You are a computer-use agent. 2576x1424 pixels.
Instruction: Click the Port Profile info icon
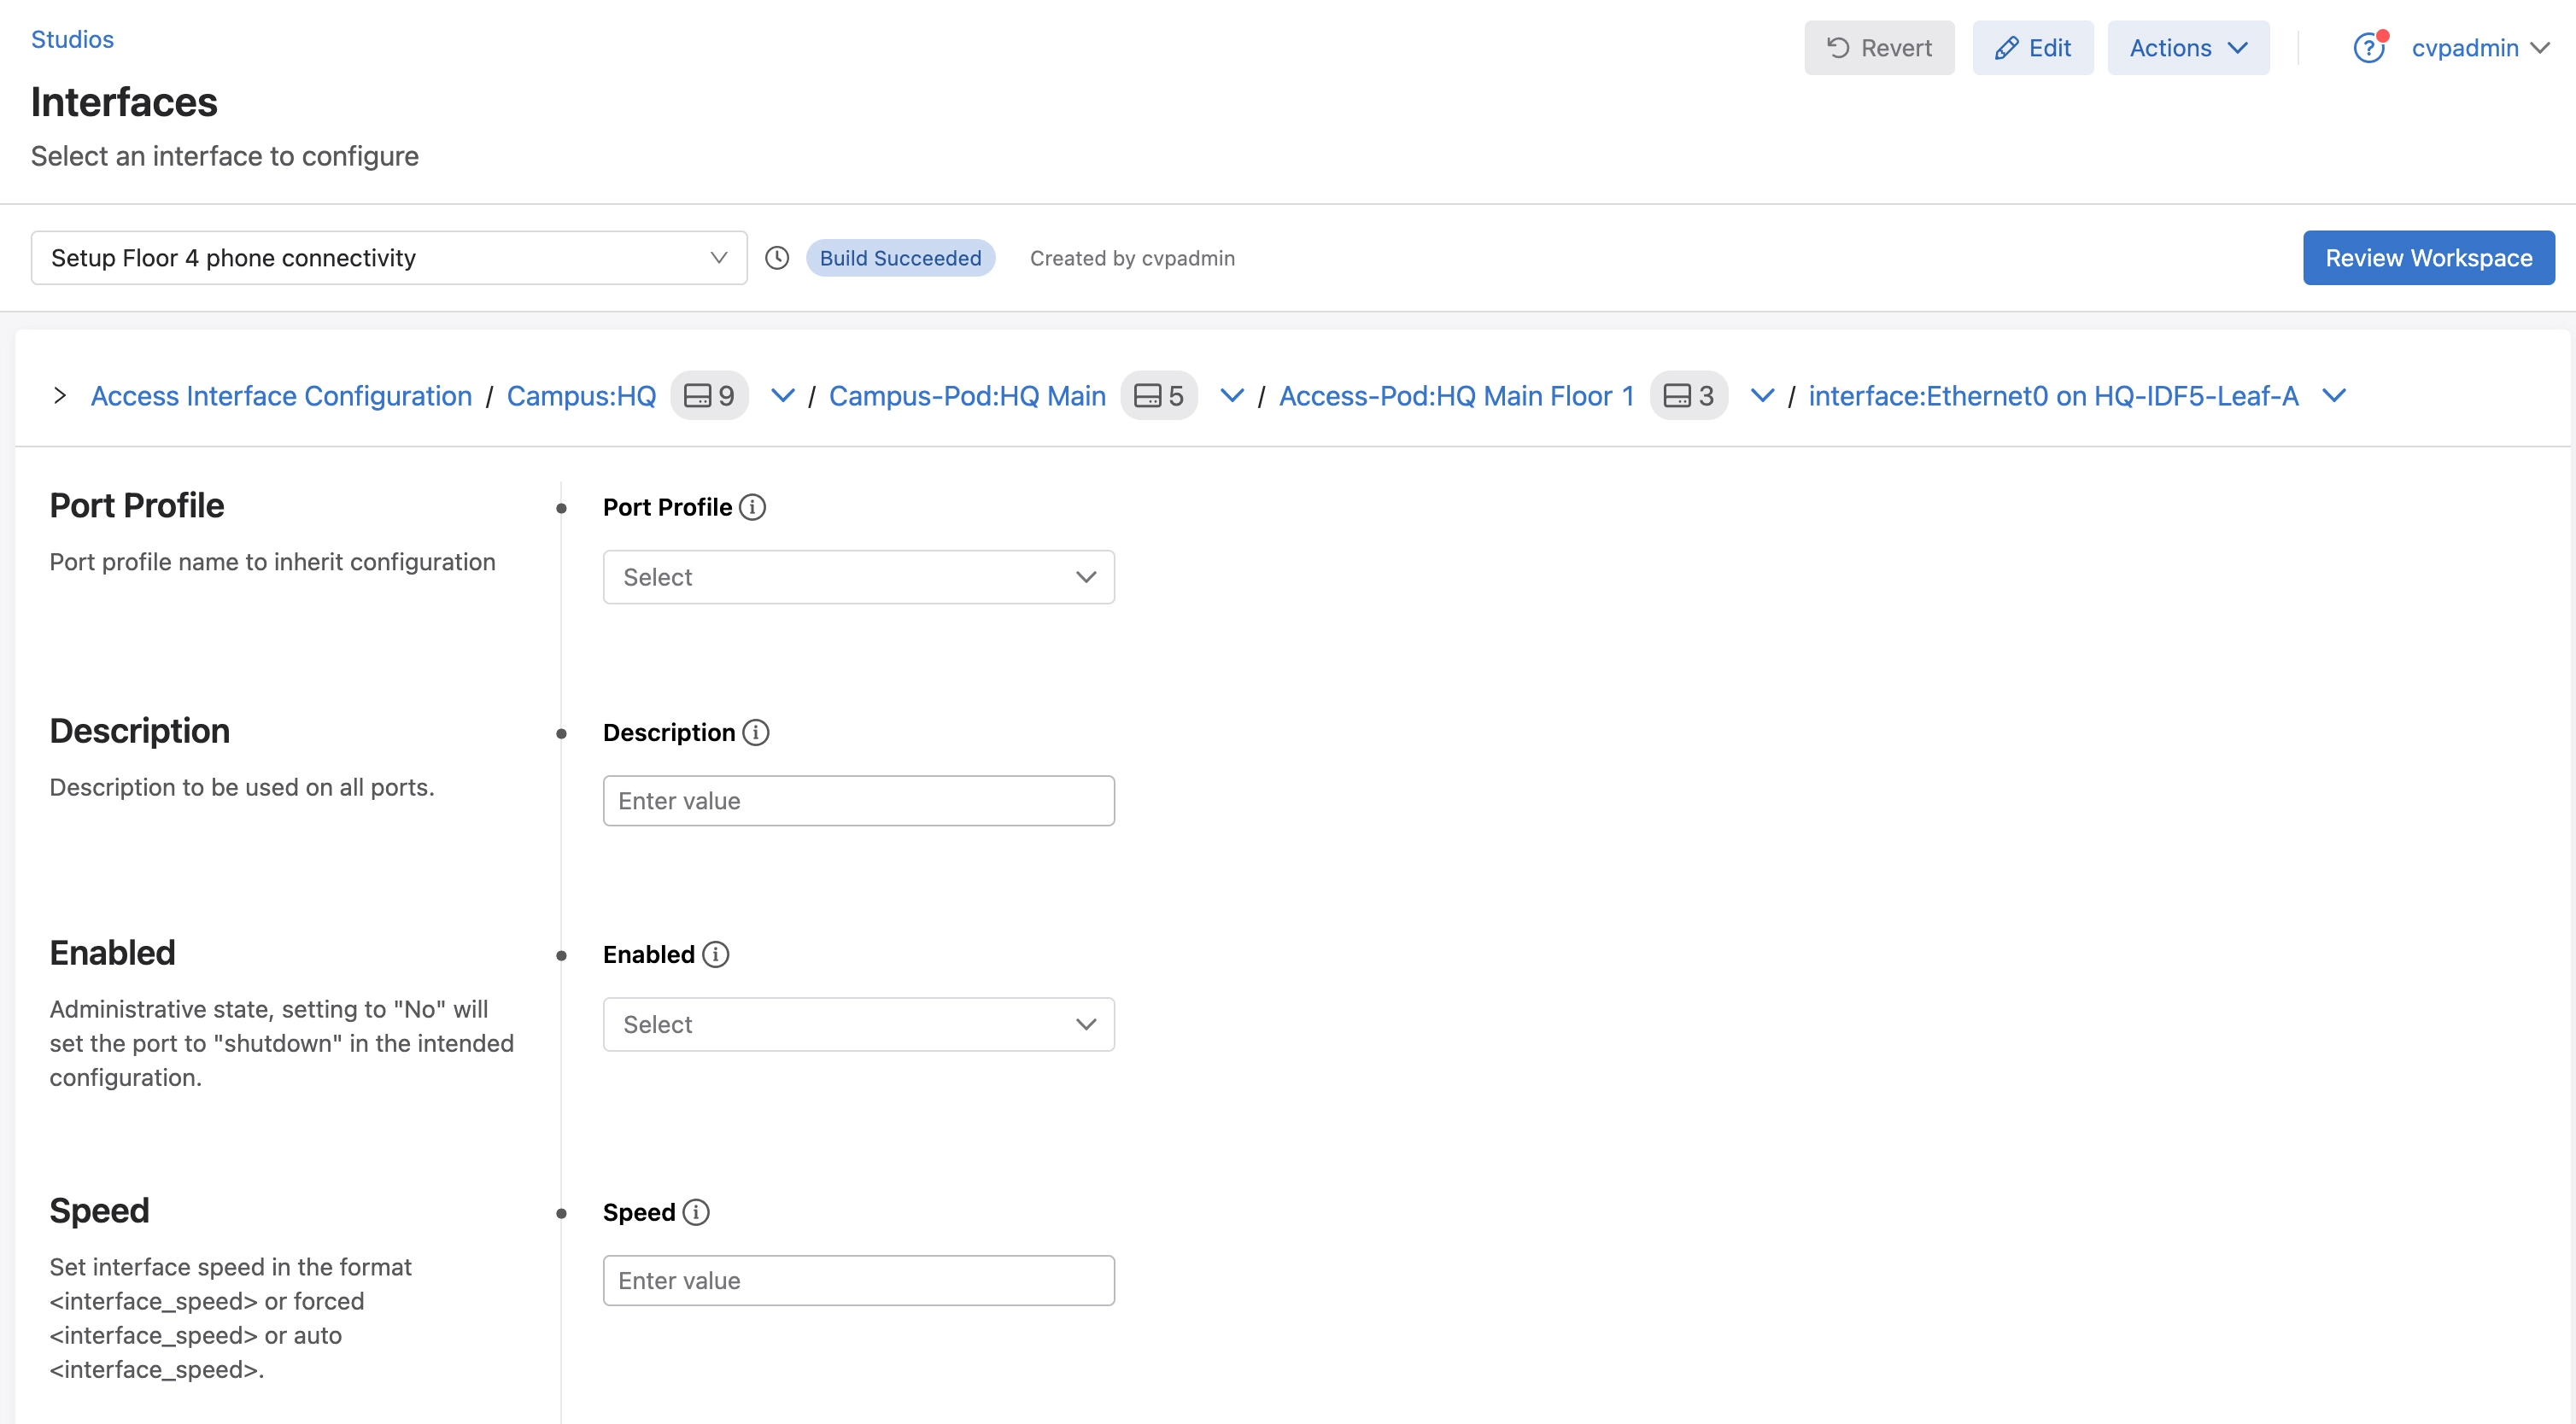[x=752, y=506]
